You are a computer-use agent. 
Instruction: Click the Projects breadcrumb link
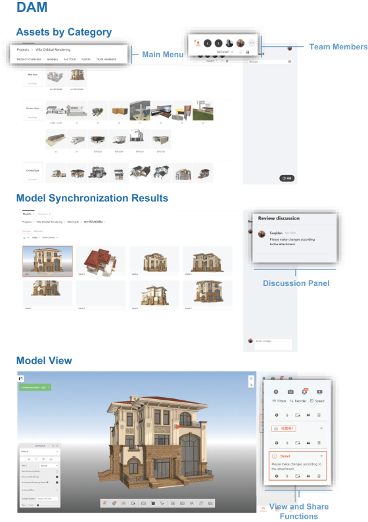click(22, 49)
